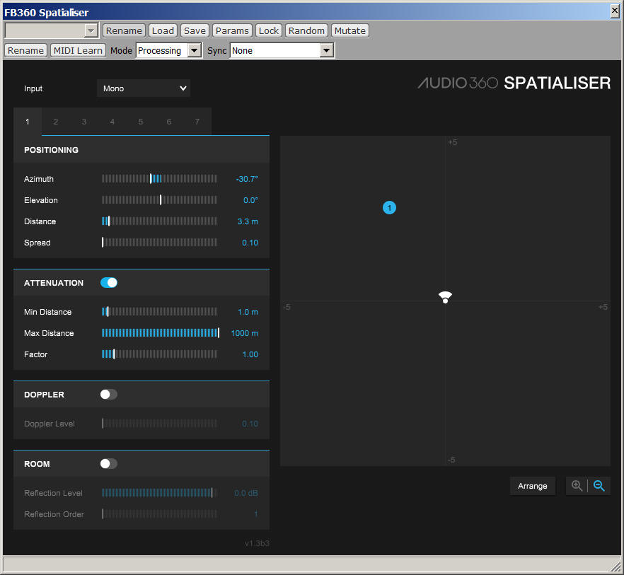Click the Max Distance slider track

point(160,332)
